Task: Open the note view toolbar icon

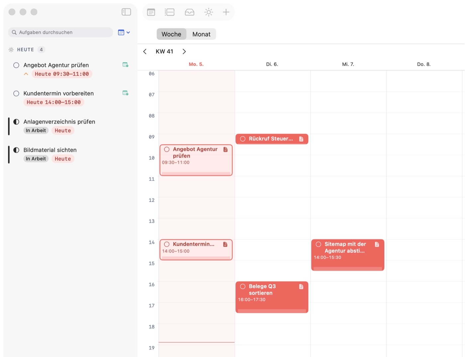Action: pos(151,12)
